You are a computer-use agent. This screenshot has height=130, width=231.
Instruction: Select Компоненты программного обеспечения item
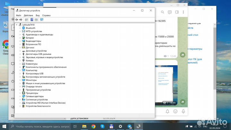pyautogui.click(x=46, y=67)
